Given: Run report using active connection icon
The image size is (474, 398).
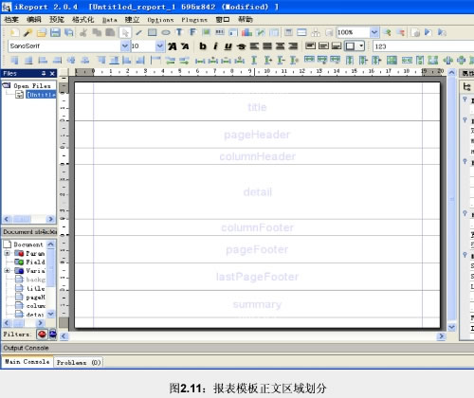Looking at the screenshot, I should click(442, 32).
